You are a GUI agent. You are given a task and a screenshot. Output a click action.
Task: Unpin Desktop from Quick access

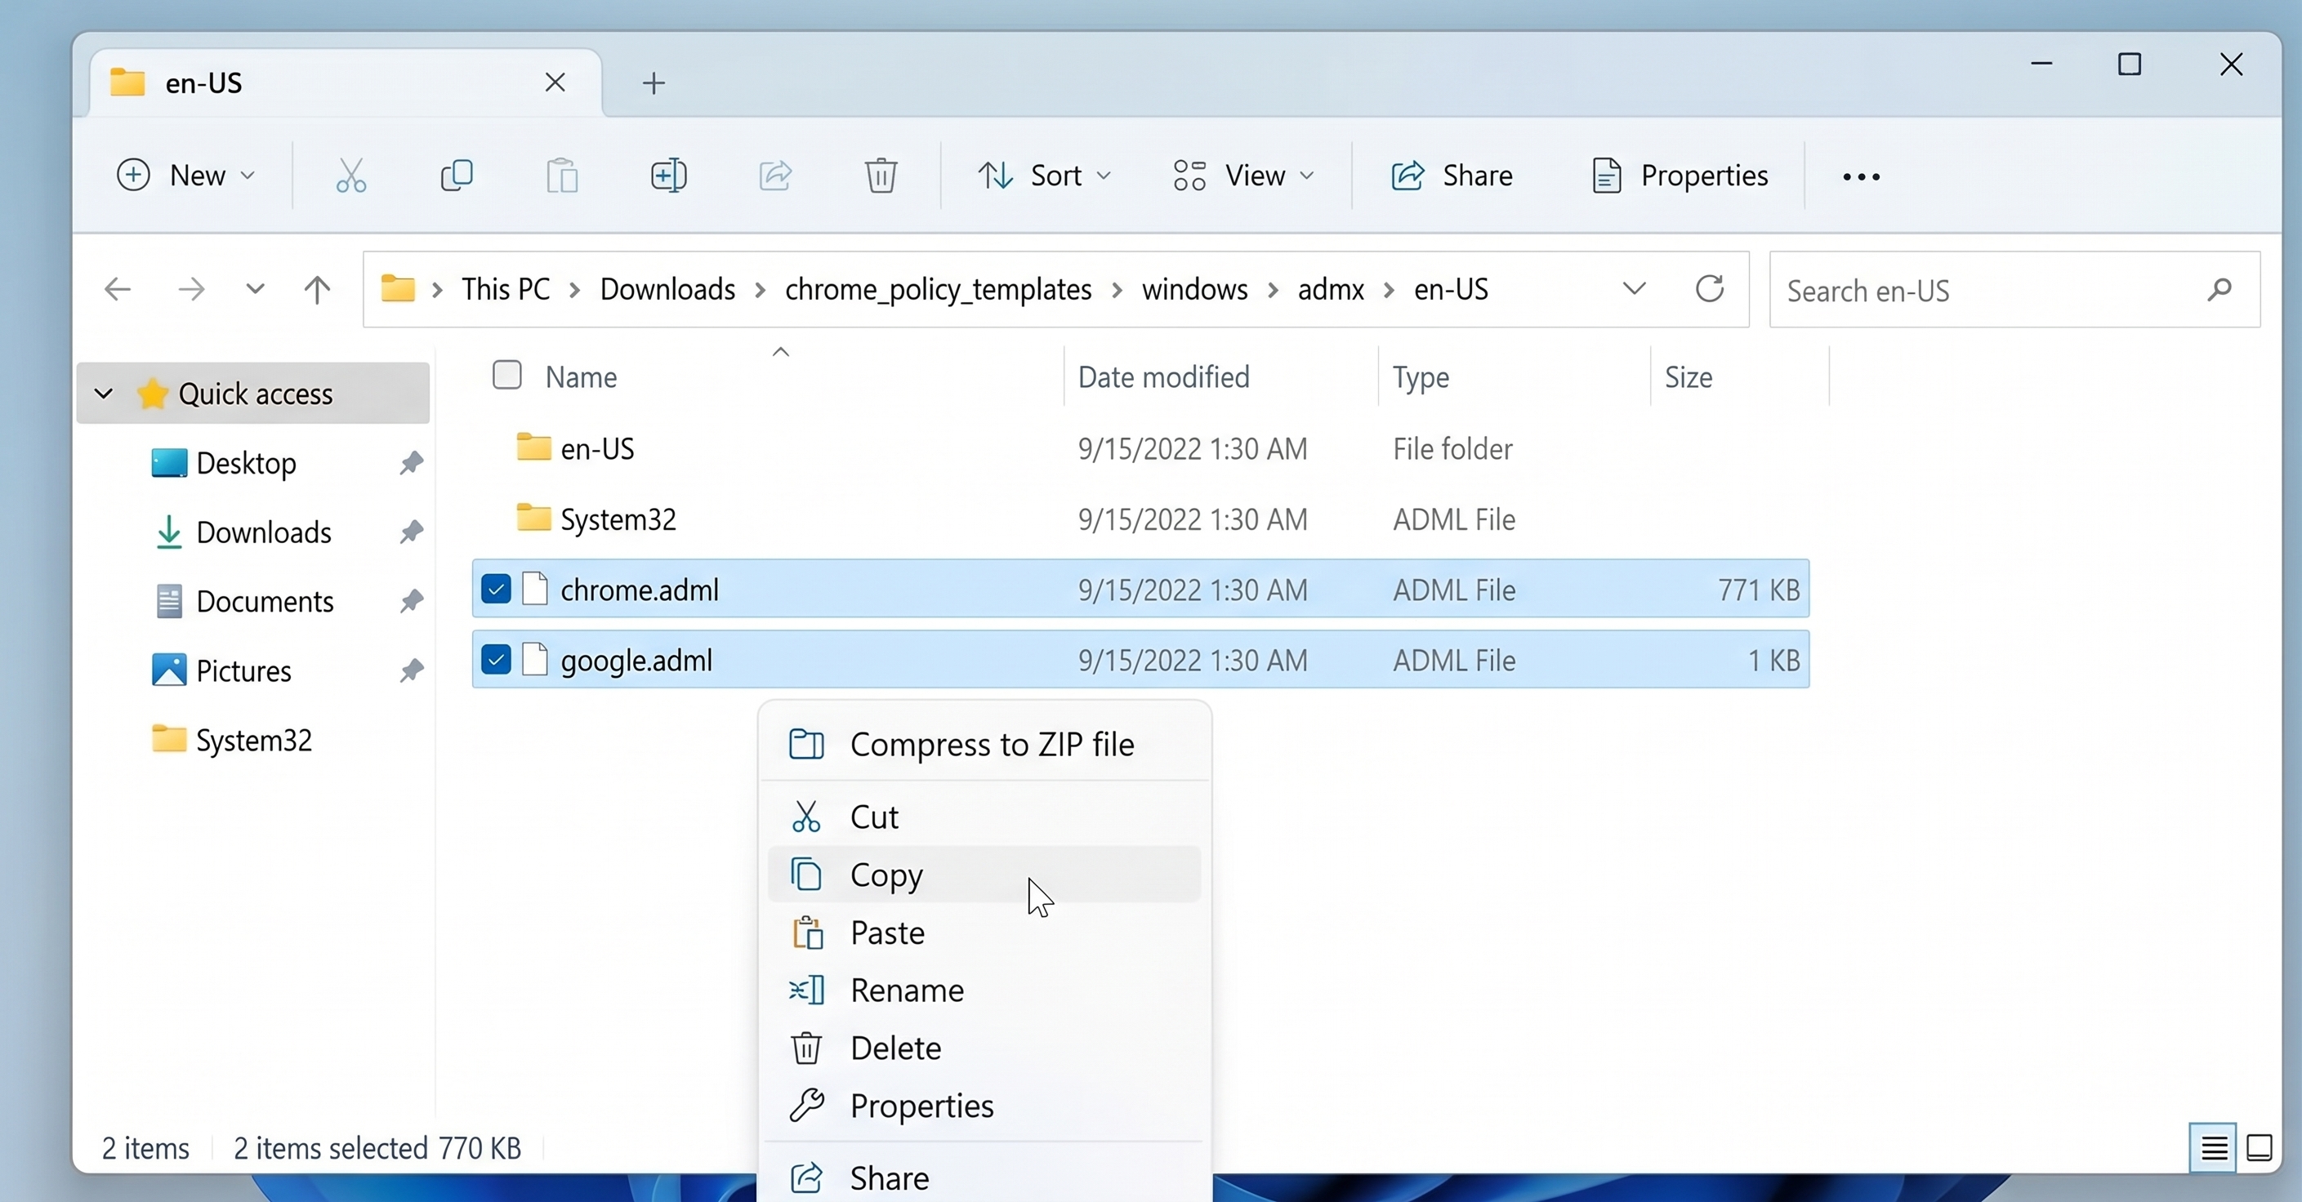click(411, 464)
